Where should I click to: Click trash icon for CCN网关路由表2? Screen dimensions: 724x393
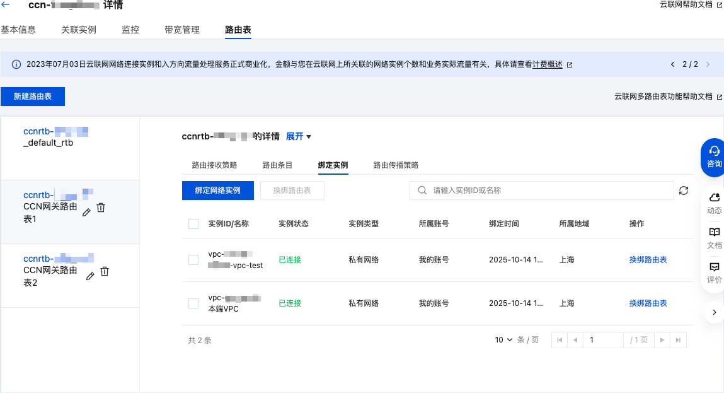[x=105, y=271]
